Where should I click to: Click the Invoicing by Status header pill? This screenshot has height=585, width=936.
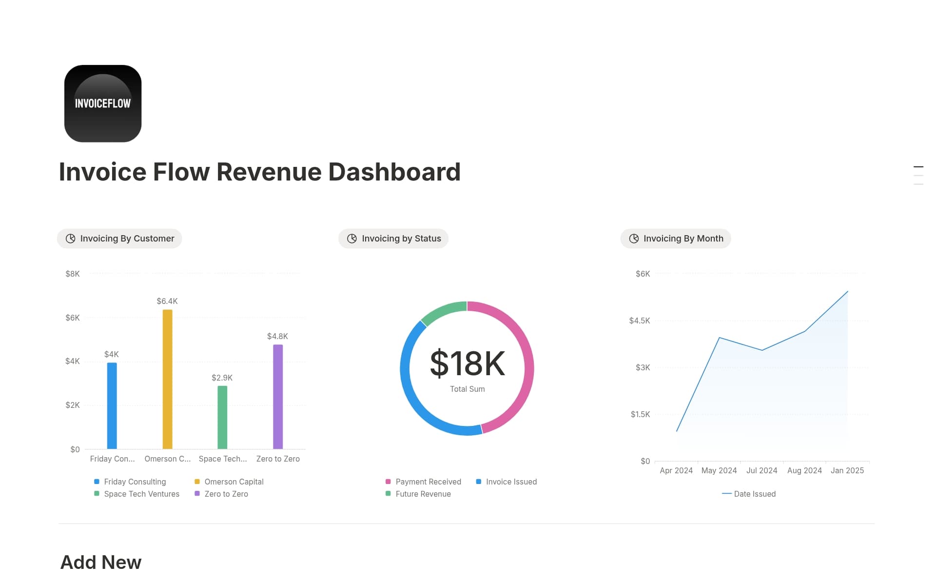(393, 239)
